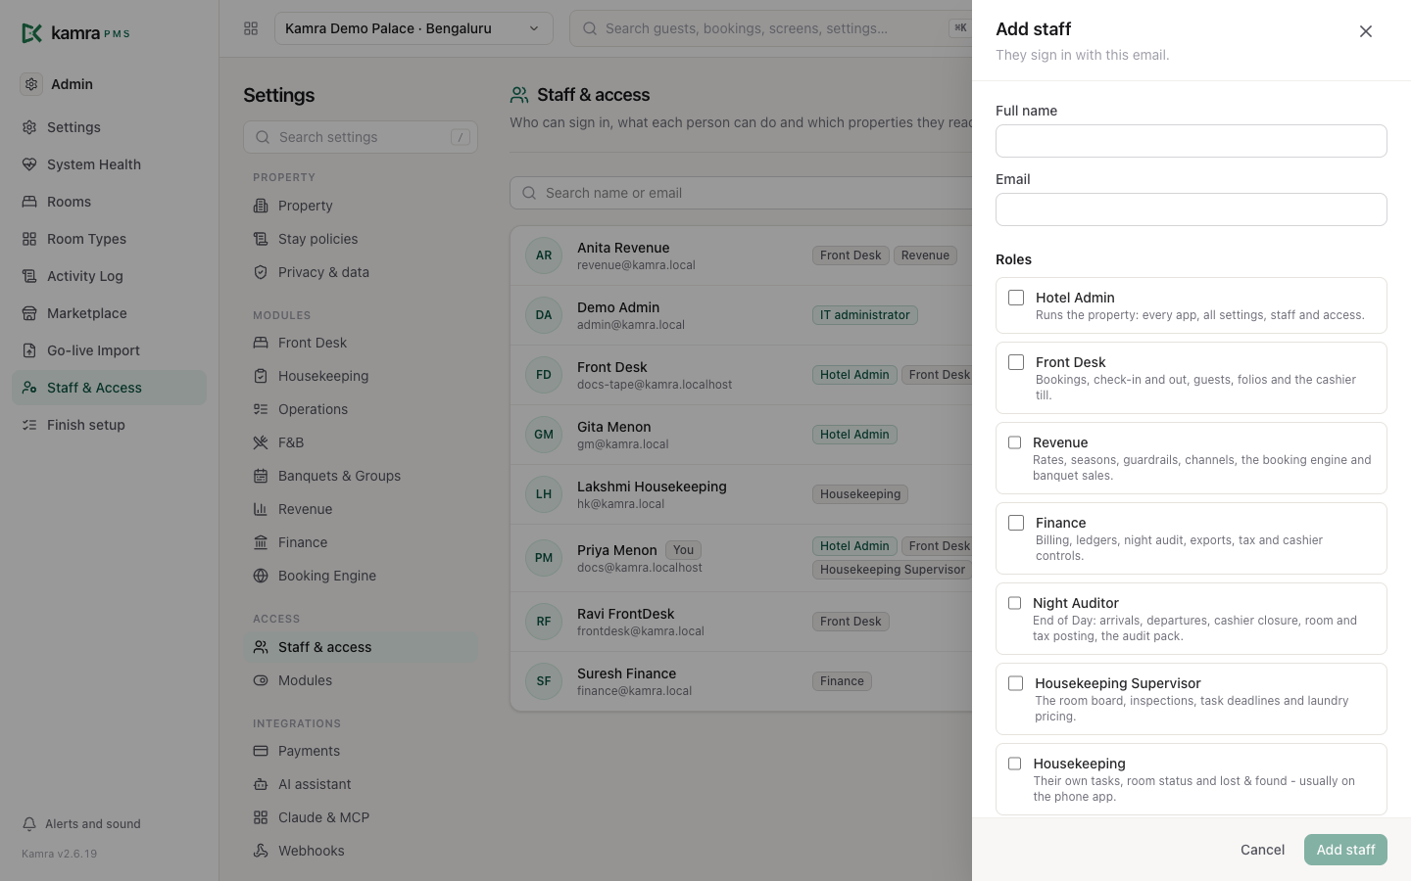Tick the Finance role checkbox
The width and height of the screenshot is (1411, 881).
tap(1016, 523)
